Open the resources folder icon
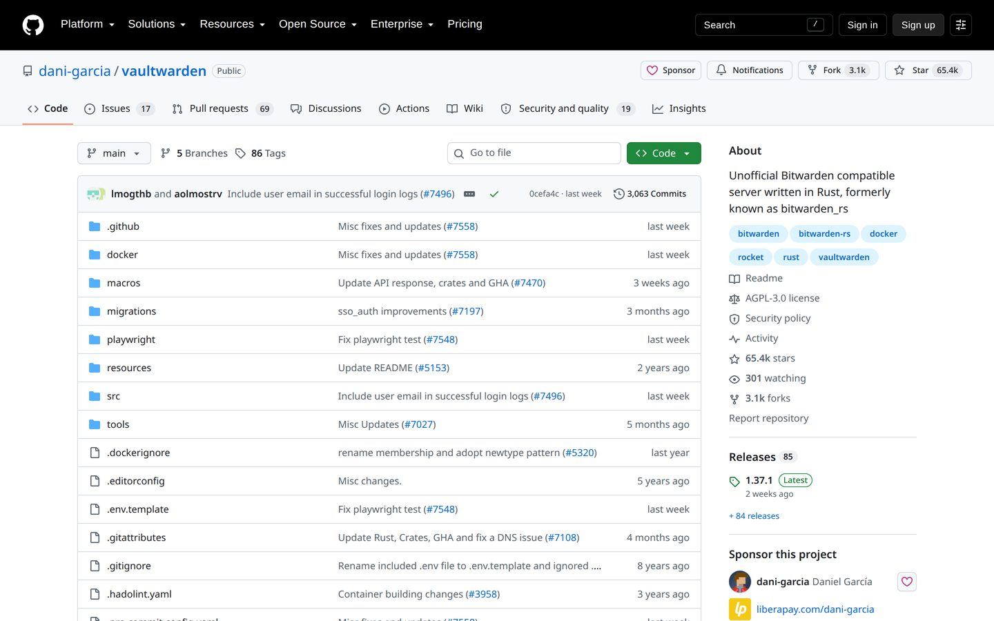 (x=95, y=368)
